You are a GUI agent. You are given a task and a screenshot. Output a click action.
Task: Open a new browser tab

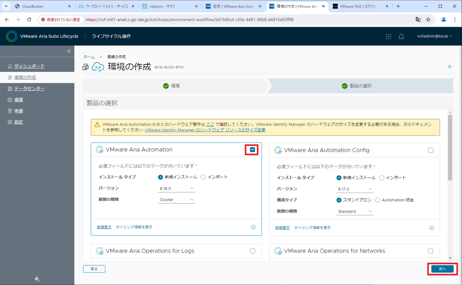tap(398, 6)
